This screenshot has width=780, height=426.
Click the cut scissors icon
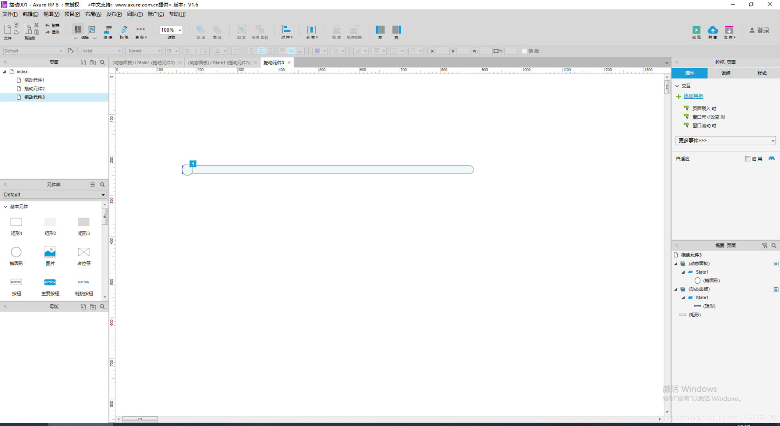pos(36,25)
